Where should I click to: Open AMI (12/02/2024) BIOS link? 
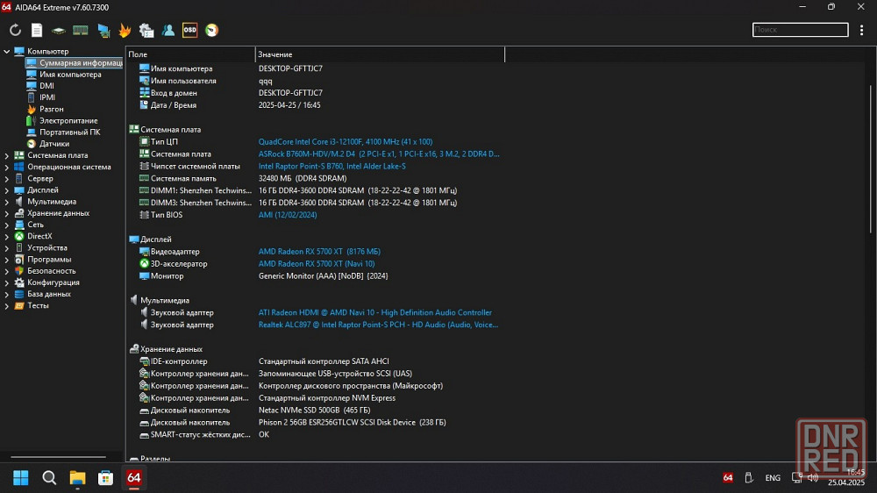288,215
